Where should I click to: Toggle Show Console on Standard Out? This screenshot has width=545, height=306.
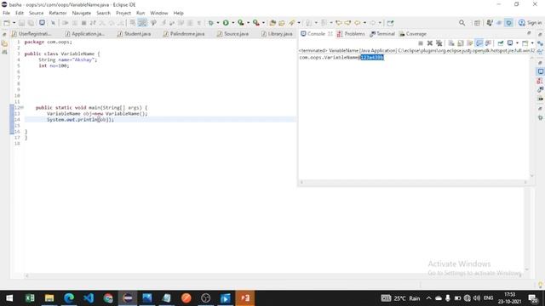pos(479,43)
